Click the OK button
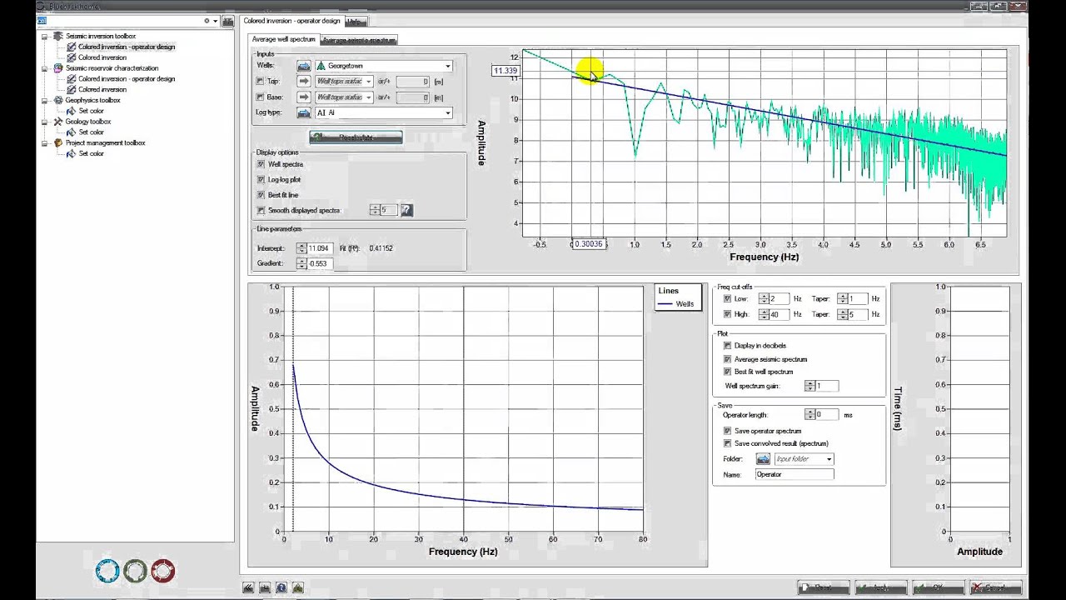1066x600 pixels. 938,587
